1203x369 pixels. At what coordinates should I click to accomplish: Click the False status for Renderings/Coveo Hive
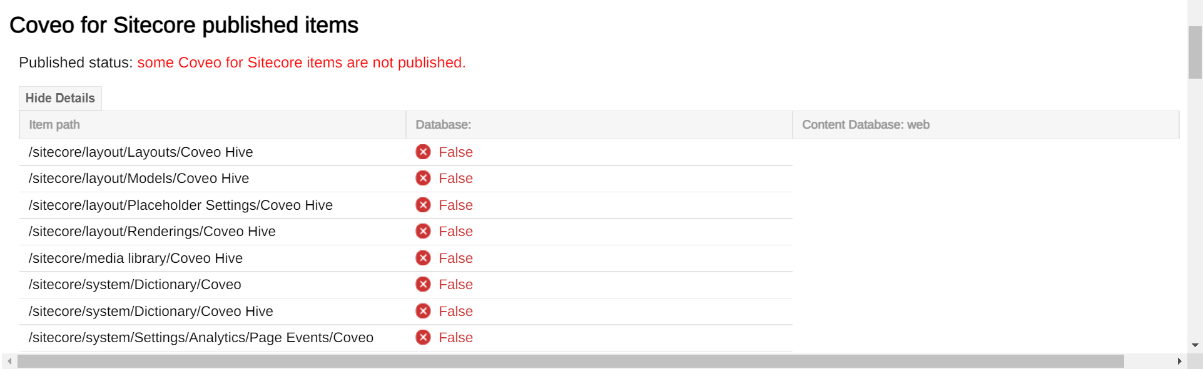point(455,232)
